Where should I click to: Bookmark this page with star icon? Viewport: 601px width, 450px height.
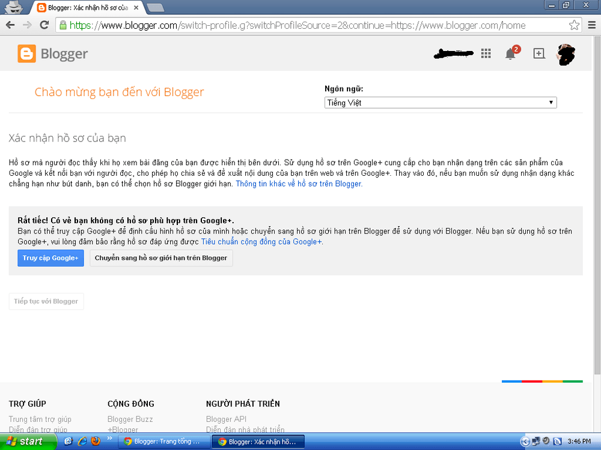[x=574, y=25]
